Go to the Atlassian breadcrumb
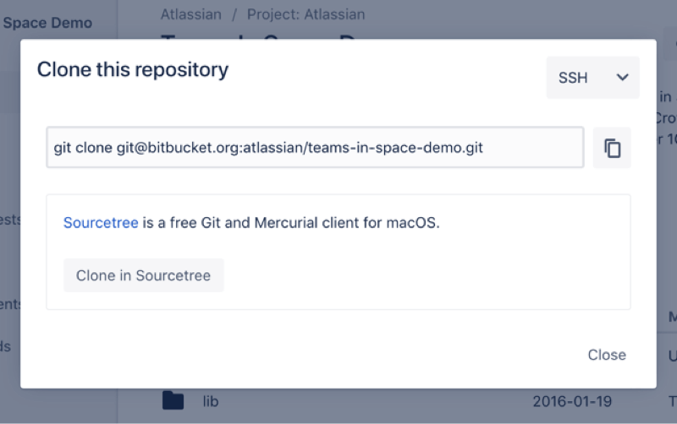 [190, 14]
